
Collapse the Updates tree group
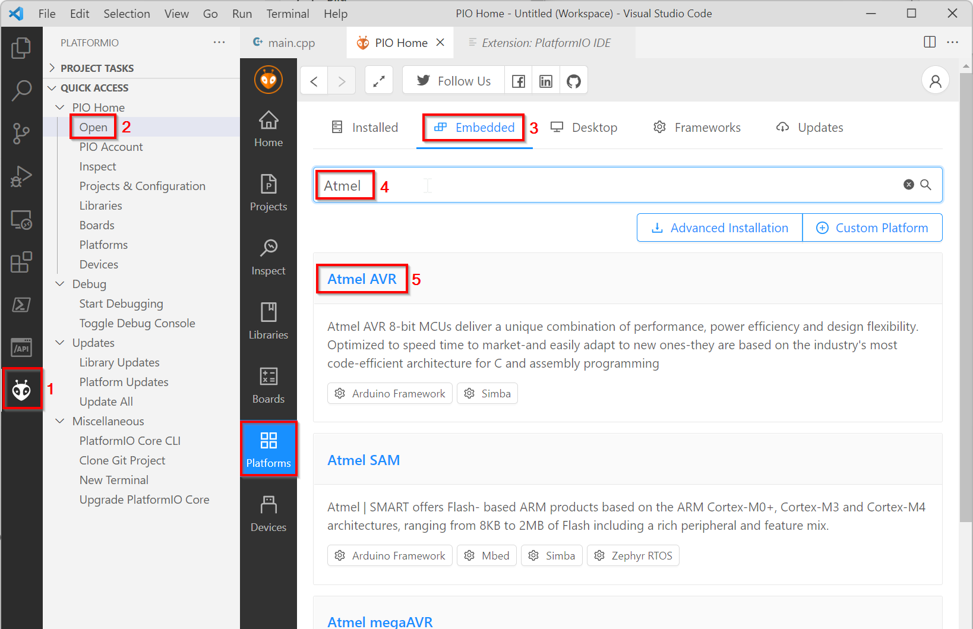click(x=59, y=343)
